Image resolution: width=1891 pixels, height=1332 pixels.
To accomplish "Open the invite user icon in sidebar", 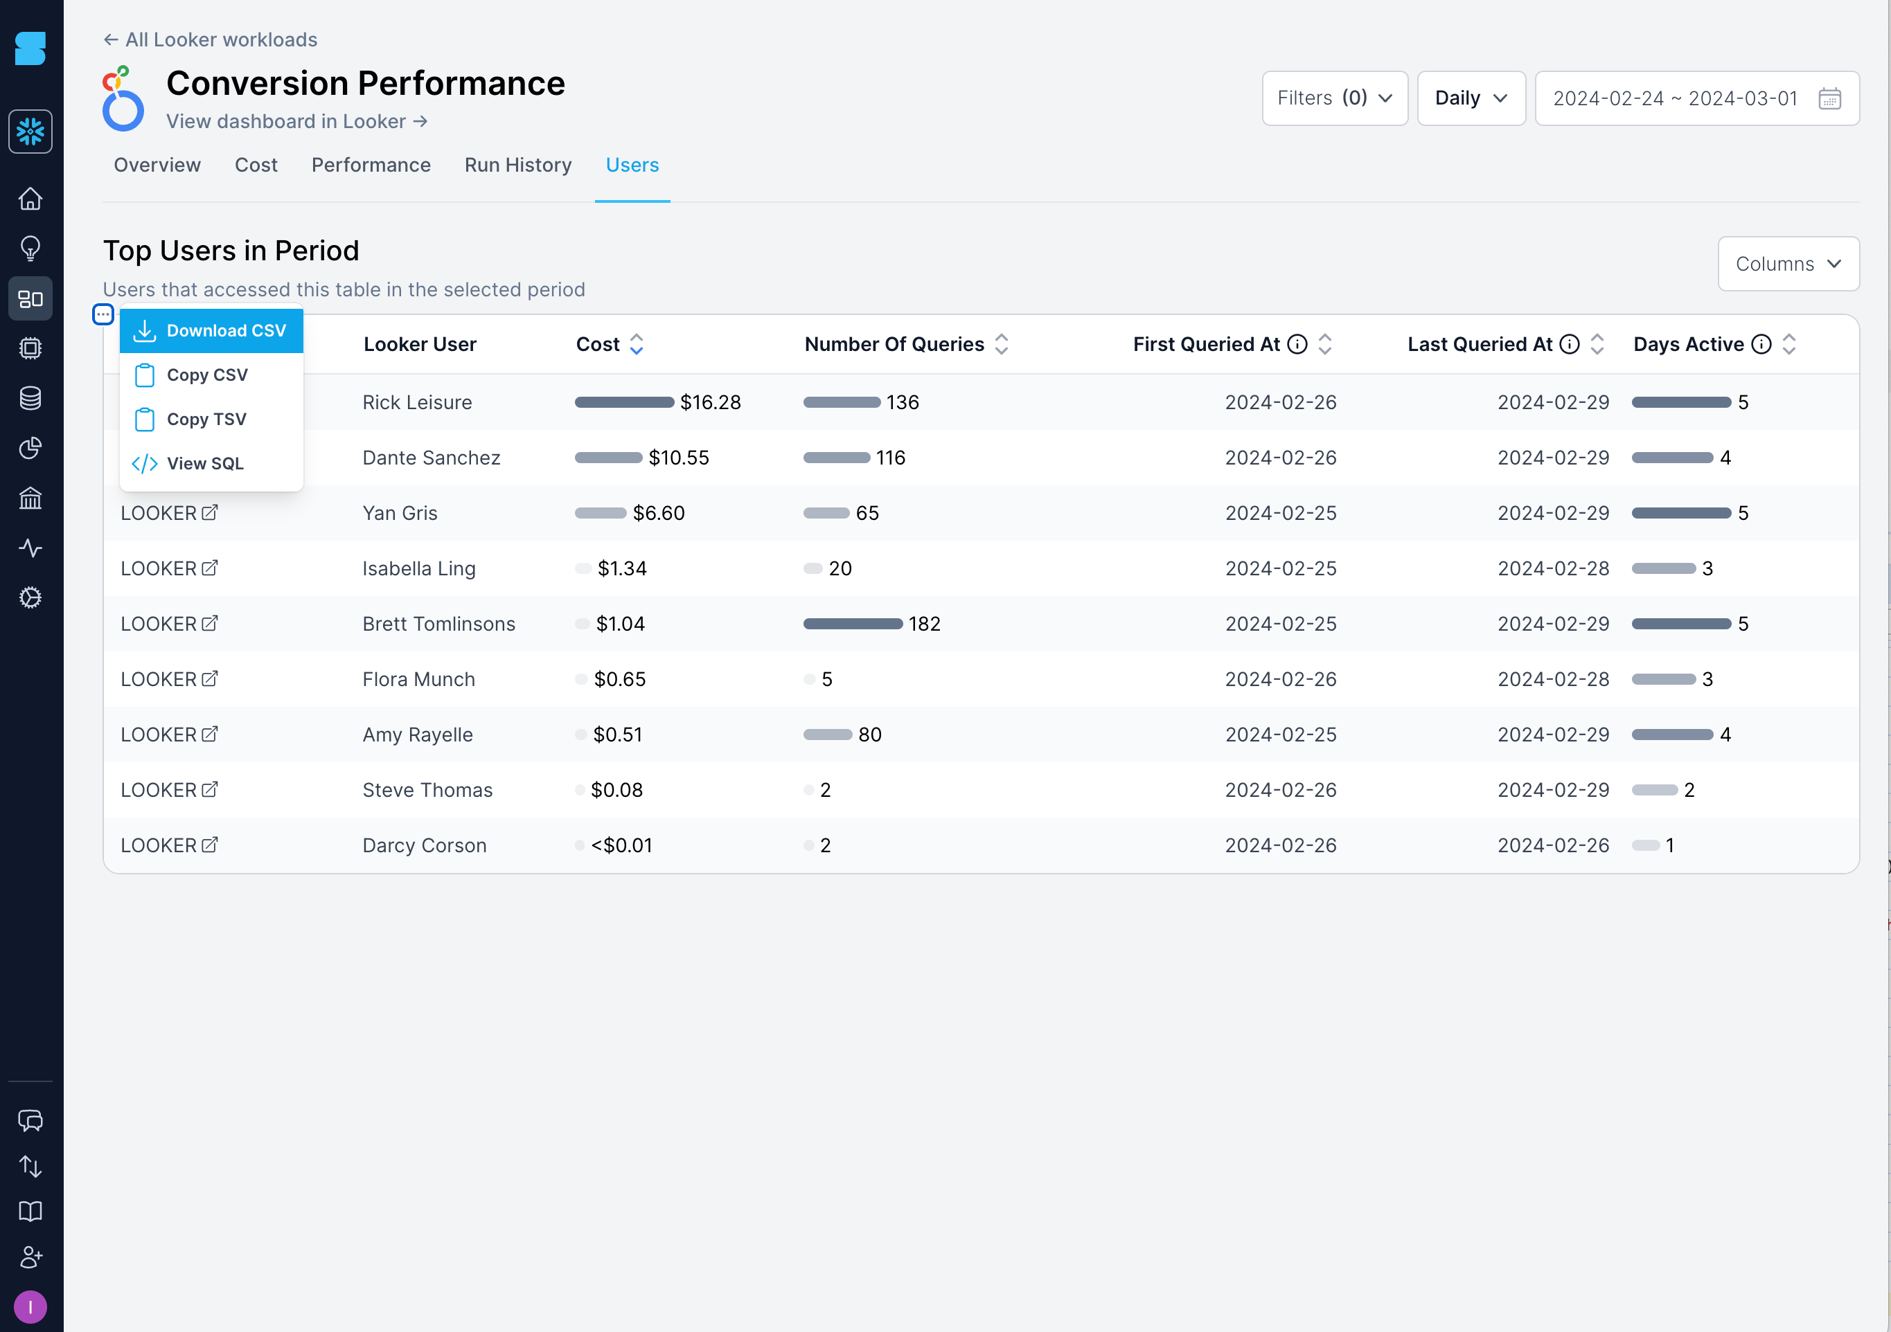I will [x=30, y=1257].
